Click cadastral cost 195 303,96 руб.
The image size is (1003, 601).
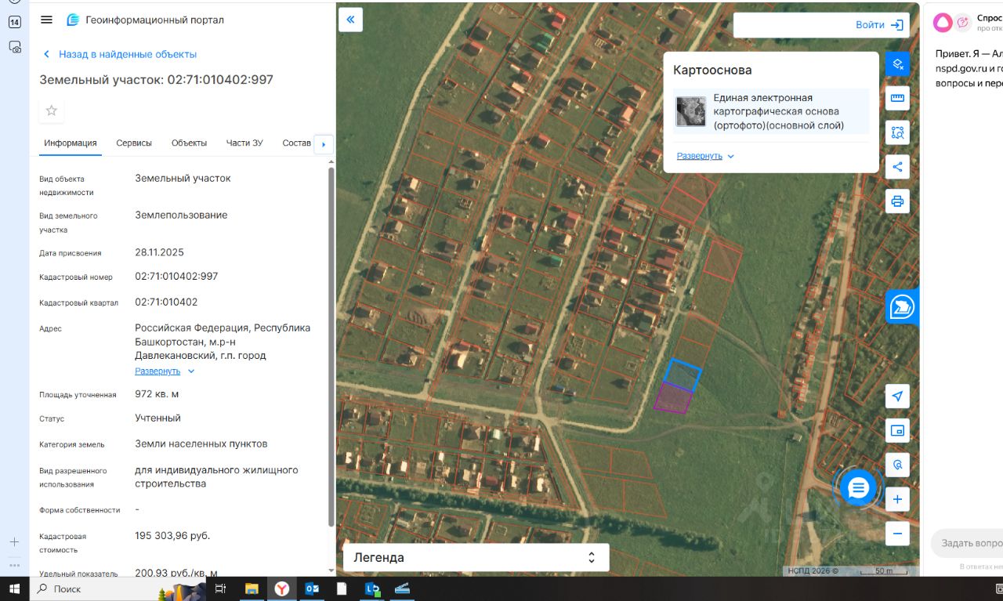[x=172, y=536]
